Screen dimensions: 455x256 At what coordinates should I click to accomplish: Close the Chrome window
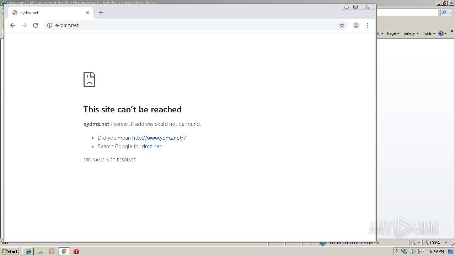click(367, 7)
